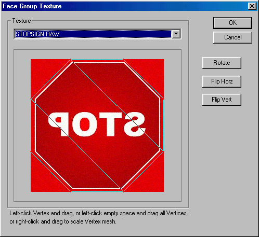Confirm the texture with the OK button
Viewport: 259px width, 237px height.
coord(232,23)
